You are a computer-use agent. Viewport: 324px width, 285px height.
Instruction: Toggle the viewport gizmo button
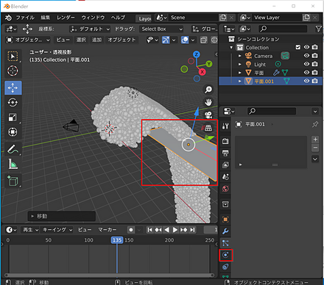pyautogui.click(x=166, y=40)
